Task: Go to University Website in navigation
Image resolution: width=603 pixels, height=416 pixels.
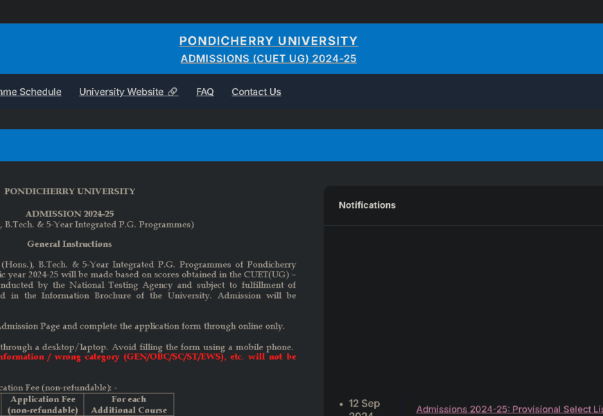Action: point(121,92)
